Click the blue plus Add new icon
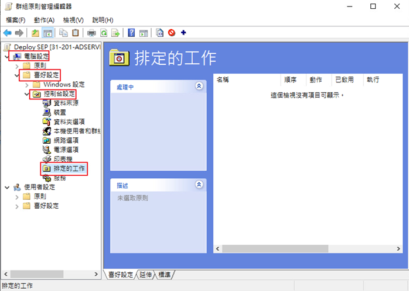This screenshot has height=291, width=409. [183, 33]
